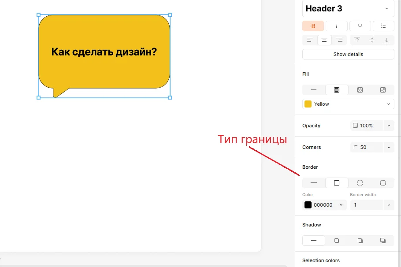Click the Corners radius value field
The width and height of the screenshot is (401, 267).
click(367, 147)
